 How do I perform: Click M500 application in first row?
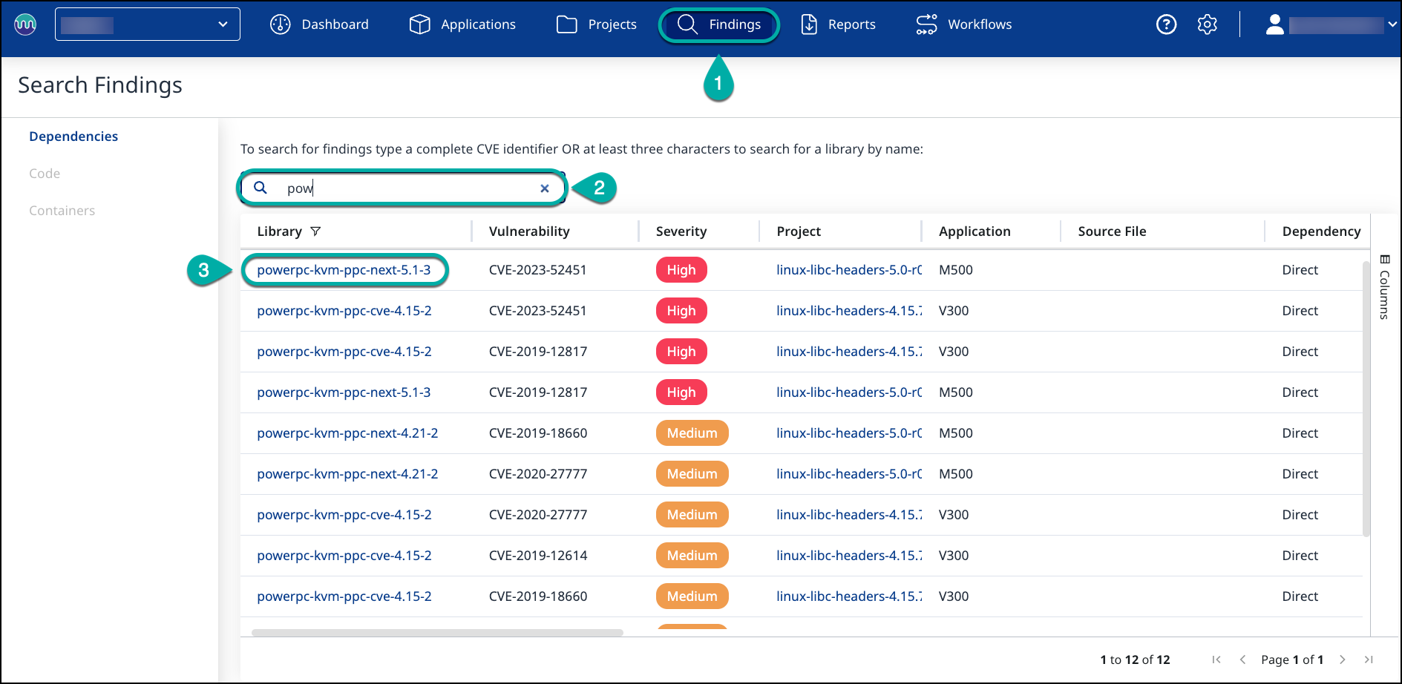click(956, 270)
